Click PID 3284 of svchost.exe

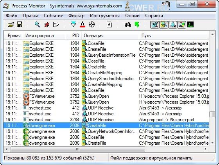pyautogui.click(x=75, y=120)
